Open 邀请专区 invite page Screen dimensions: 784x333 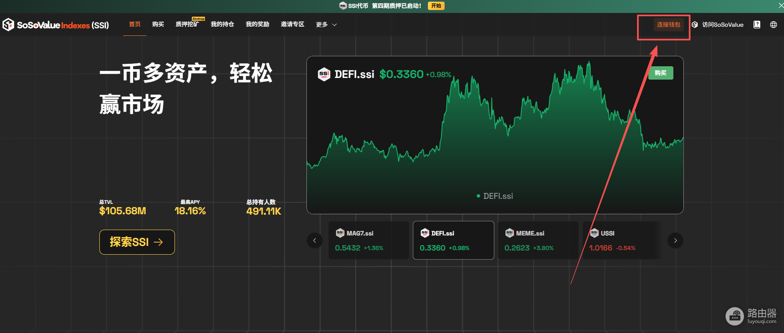[292, 24]
